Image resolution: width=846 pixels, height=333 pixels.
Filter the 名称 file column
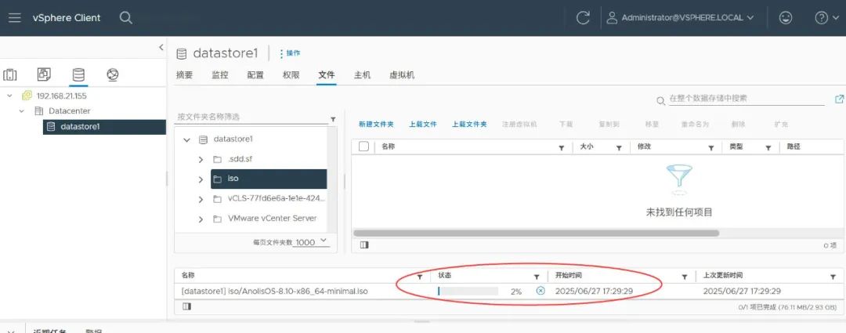(x=561, y=147)
